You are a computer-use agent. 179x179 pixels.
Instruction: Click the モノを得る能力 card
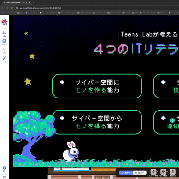pyautogui.click(x=97, y=122)
